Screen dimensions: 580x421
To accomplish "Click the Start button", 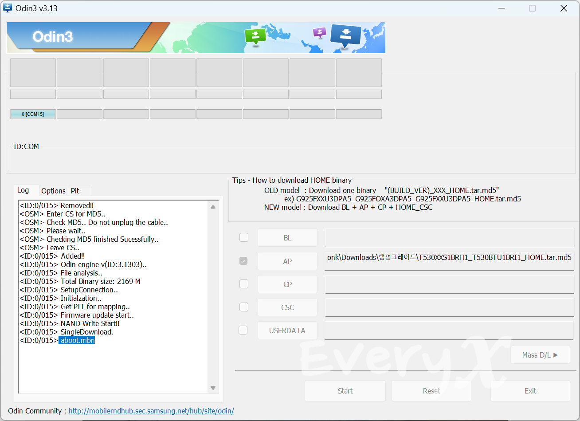I will [x=345, y=391].
